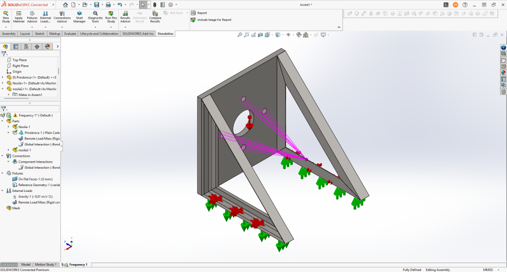Click Include Image for Report
507x272 pixels.
click(211, 20)
